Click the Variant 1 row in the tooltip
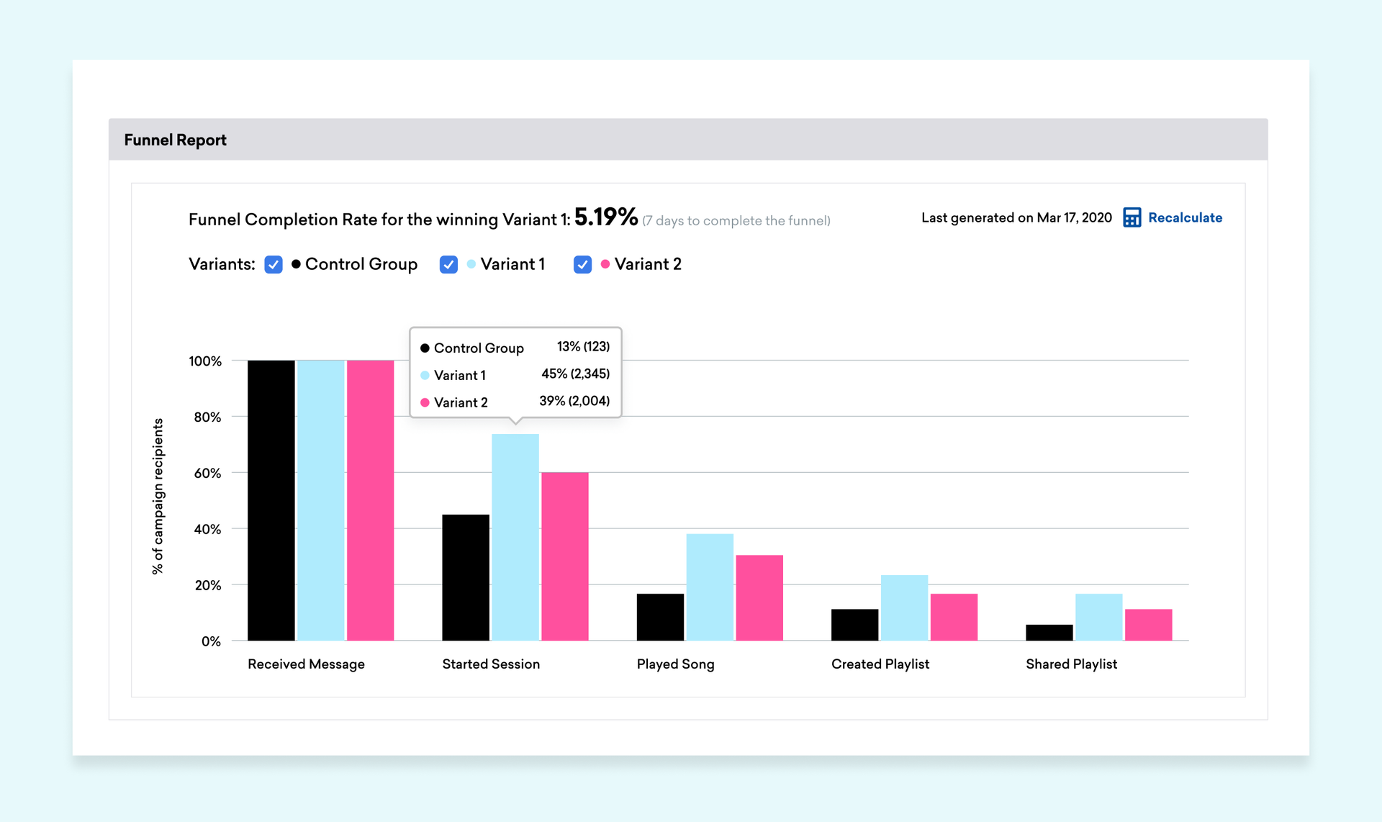The height and width of the screenshot is (822, 1382). tap(515, 375)
